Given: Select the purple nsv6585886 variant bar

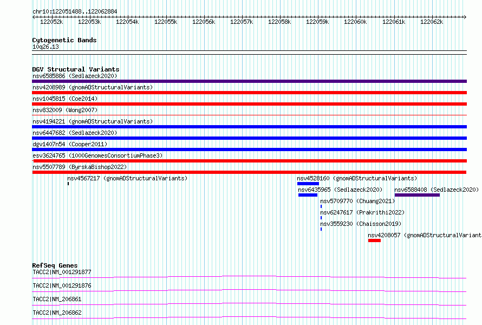Looking at the screenshot, I should pyautogui.click(x=249, y=81).
